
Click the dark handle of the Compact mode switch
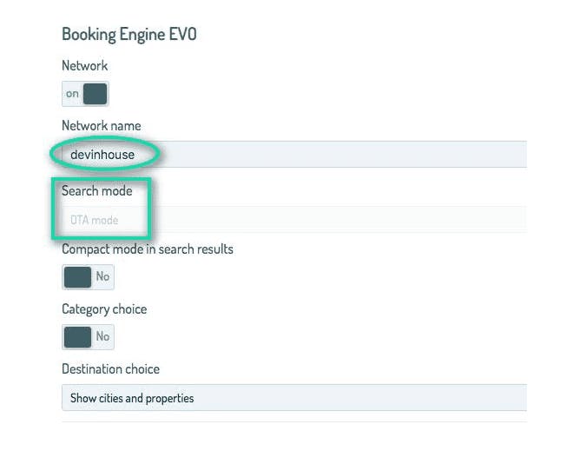[x=77, y=277]
